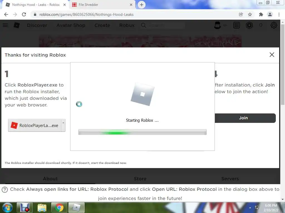Reload the current page
This screenshot has height=213, width=285.
pyautogui.click(x=24, y=14)
